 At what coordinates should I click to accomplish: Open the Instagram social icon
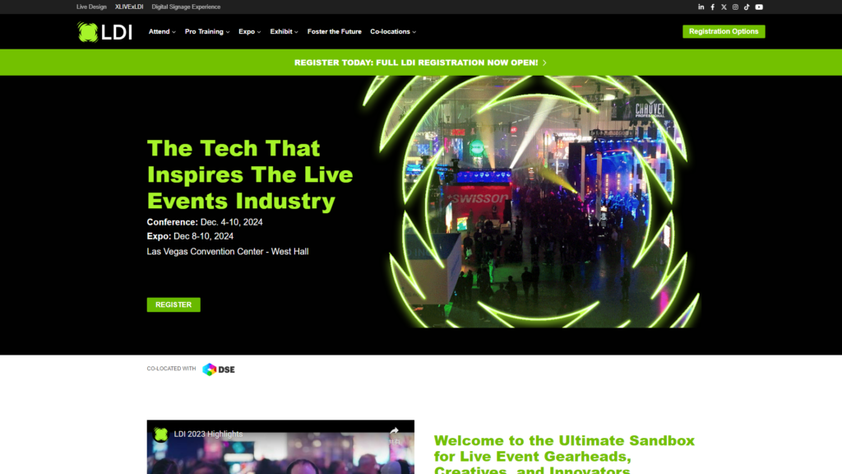tap(735, 7)
